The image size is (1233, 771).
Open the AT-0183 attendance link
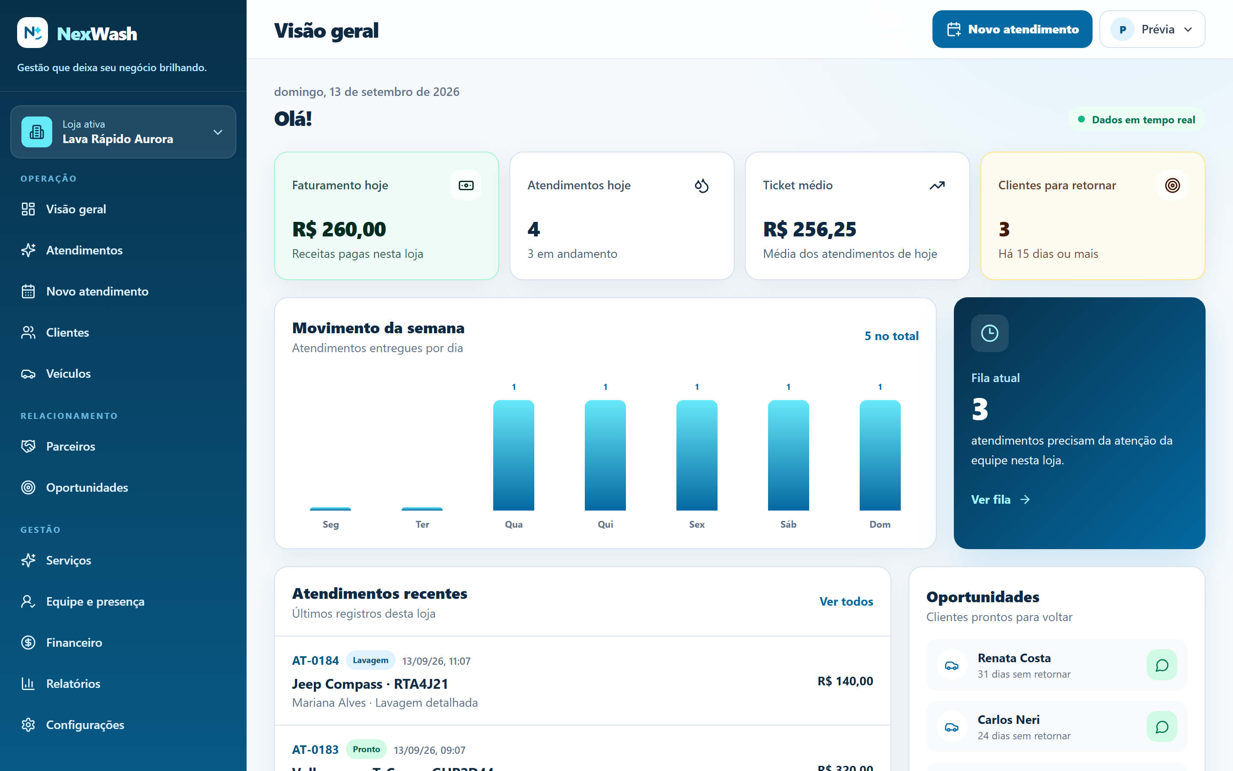click(x=315, y=750)
